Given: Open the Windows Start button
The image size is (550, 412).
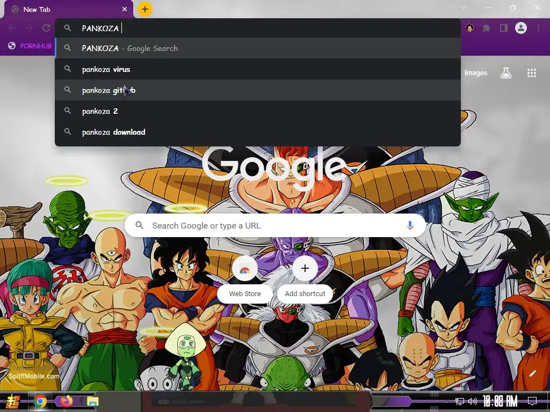Looking at the screenshot, I should pos(13,401).
